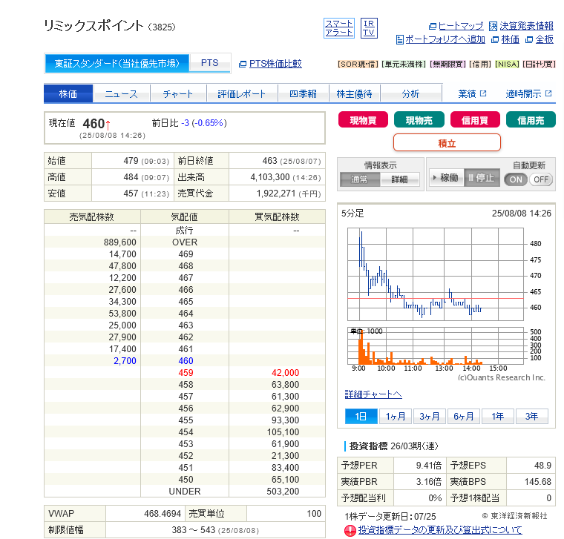Click the [NISA] label
This screenshot has width=564, height=539.
(x=507, y=64)
